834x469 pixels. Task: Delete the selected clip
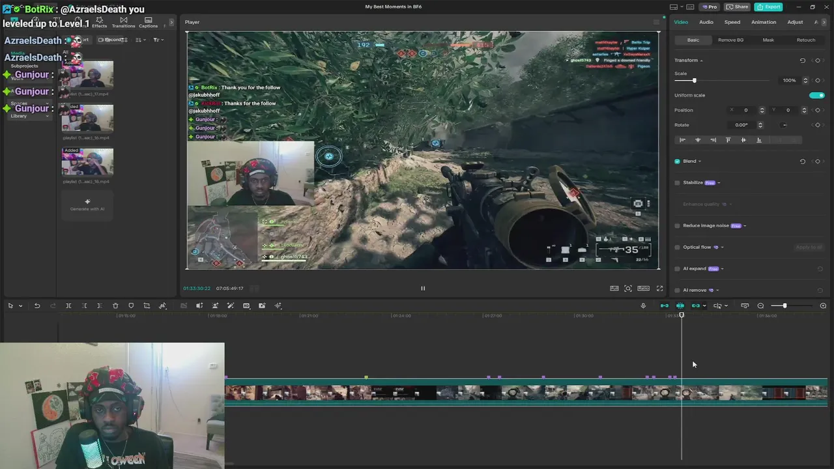(115, 306)
